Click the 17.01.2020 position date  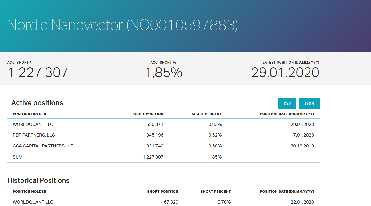(302, 135)
